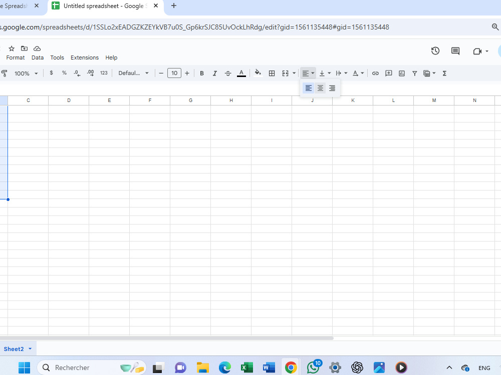Open comments panel icon
This screenshot has width=501, height=375.
click(x=455, y=51)
